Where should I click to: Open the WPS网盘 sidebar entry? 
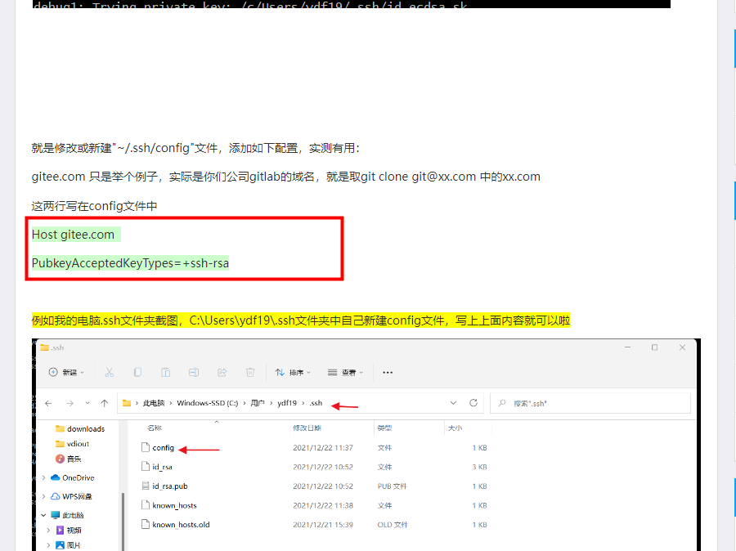[78, 496]
